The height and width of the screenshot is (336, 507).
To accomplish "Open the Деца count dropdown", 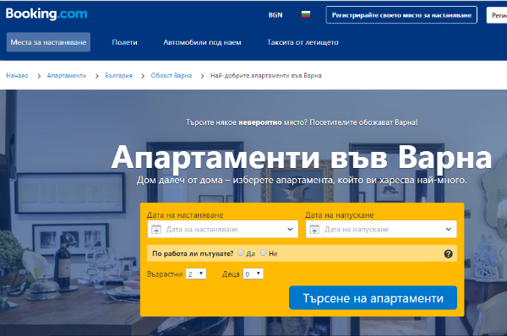I will 253,274.
